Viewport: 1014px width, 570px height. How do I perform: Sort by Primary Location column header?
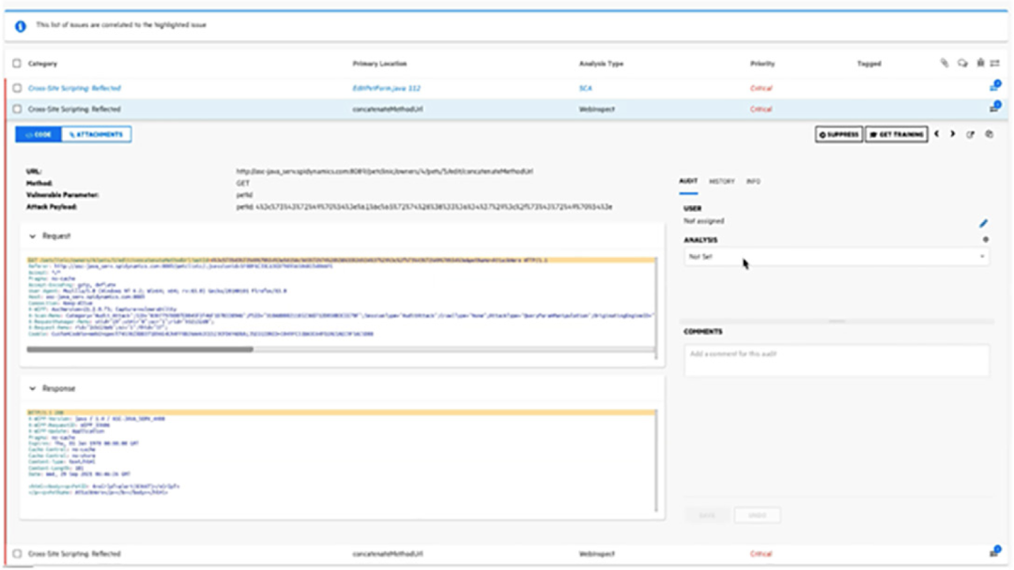(x=379, y=63)
